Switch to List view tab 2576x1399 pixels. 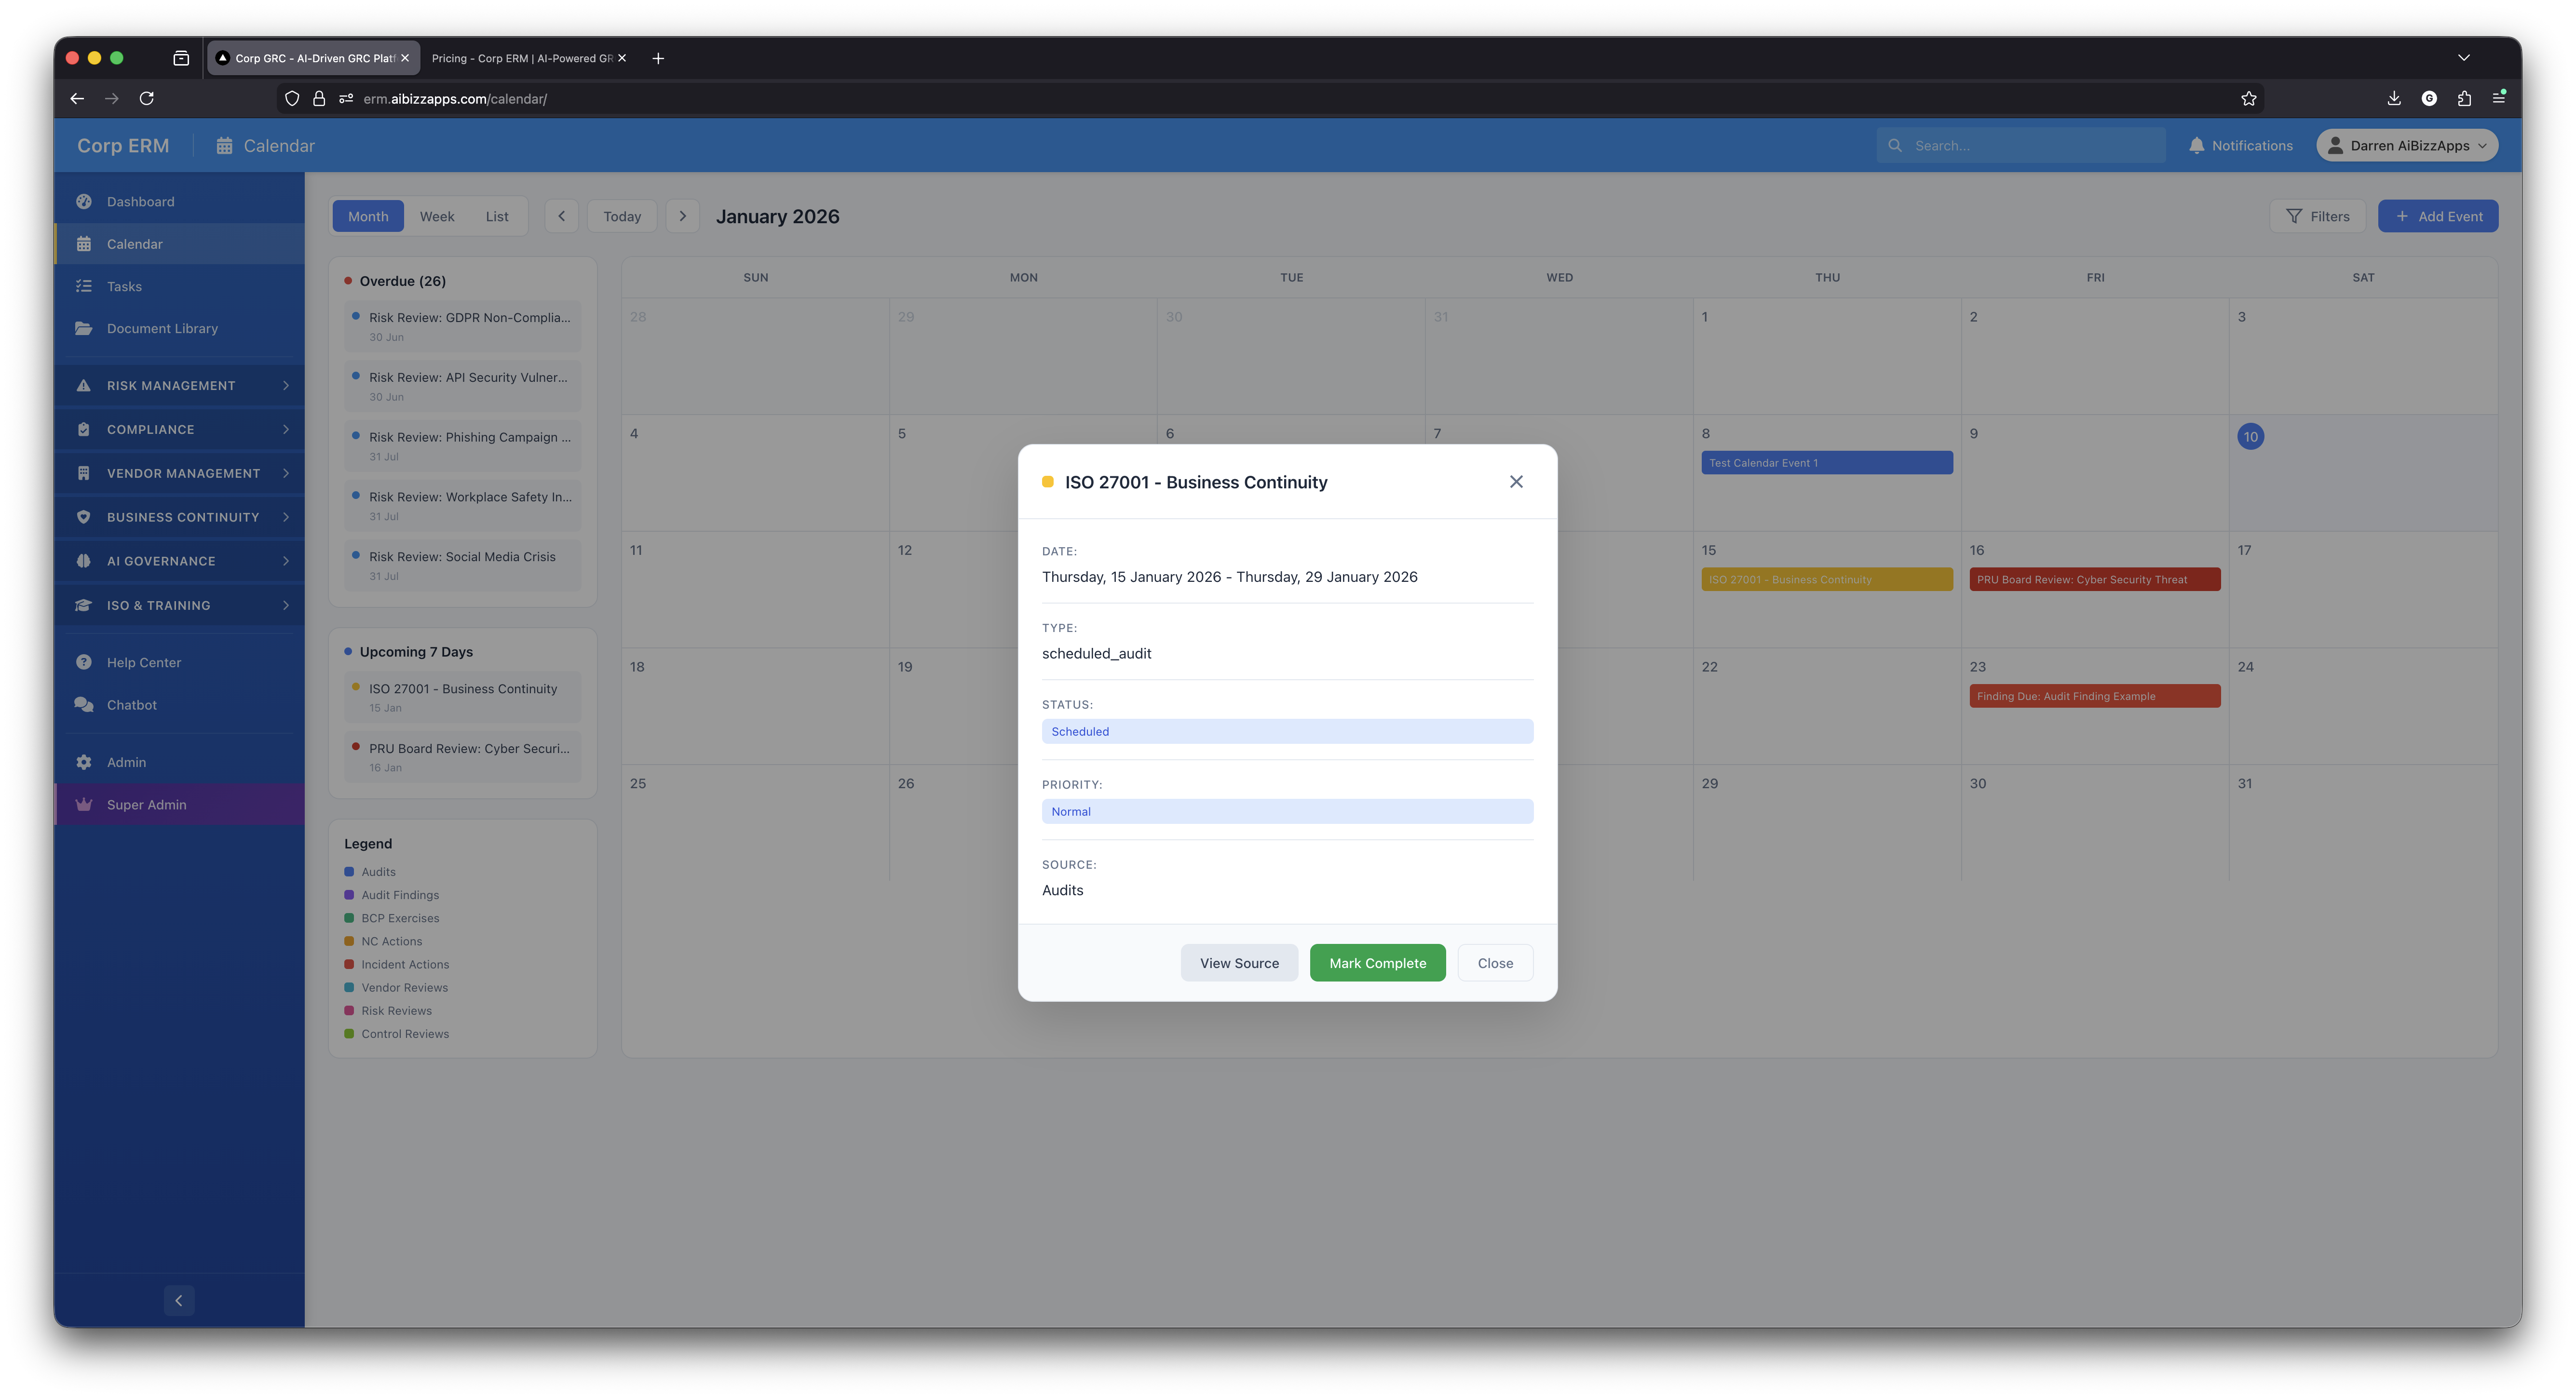[x=497, y=217]
